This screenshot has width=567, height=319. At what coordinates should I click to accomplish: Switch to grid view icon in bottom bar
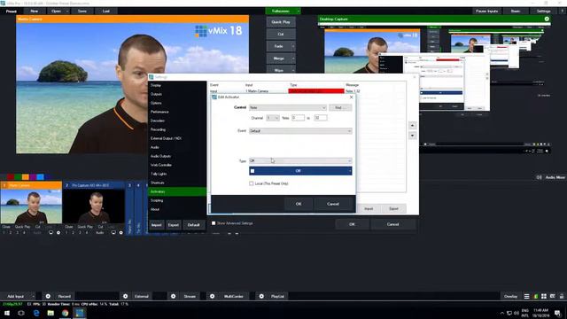tap(544, 296)
